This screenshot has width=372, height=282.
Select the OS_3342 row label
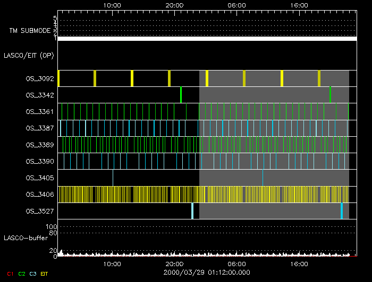(40, 95)
